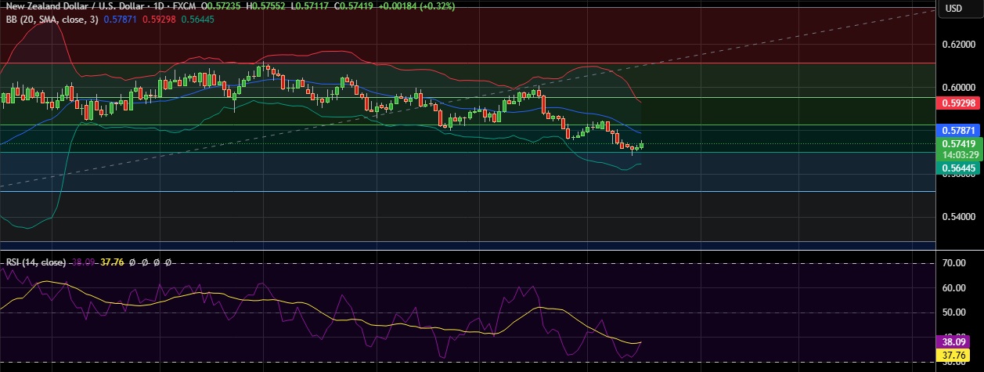Click the teal 0.56445 price axis tag
The height and width of the screenshot is (372, 984).
click(959, 168)
